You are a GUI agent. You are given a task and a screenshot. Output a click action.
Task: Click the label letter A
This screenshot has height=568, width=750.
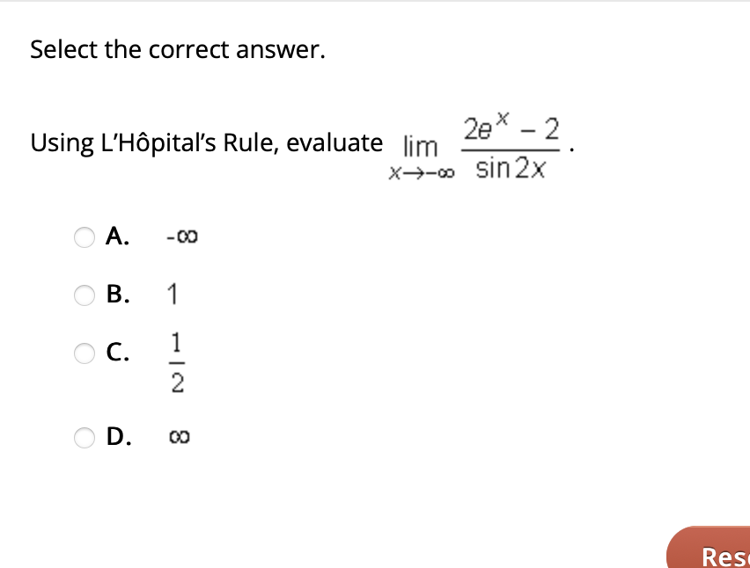[117, 236]
